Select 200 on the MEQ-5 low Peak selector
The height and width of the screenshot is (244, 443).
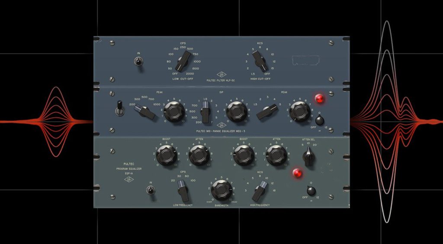[132, 105]
